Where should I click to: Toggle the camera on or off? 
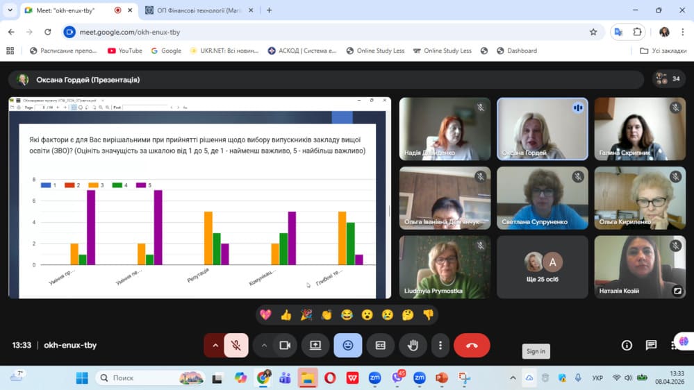[284, 346]
